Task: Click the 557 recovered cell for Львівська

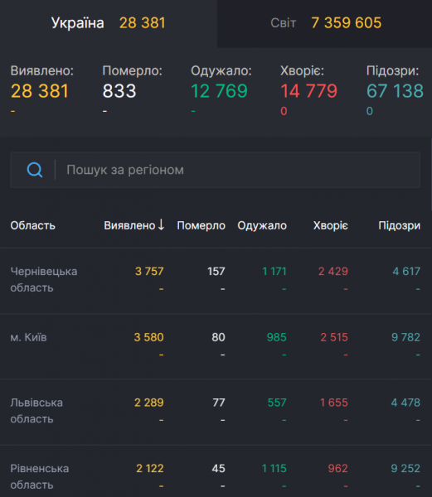Action: (277, 403)
